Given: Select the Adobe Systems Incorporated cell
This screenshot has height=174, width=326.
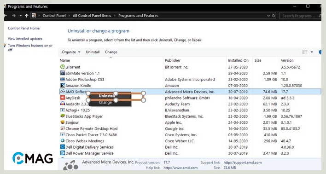Looking at the screenshot, I should (190, 80).
